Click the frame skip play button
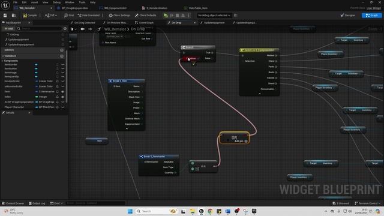 [x=172, y=16]
